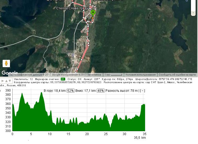Screen dimensions: 198x144
Task: Click Сообщить об ошибке на карте link
Action: (177, 75)
